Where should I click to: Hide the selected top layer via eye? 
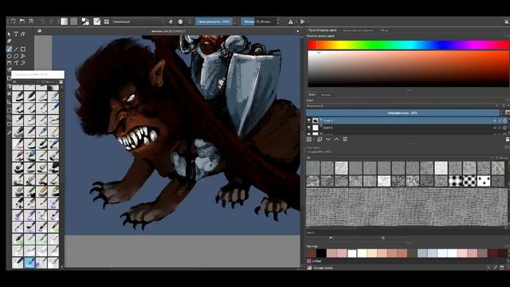[x=309, y=120]
